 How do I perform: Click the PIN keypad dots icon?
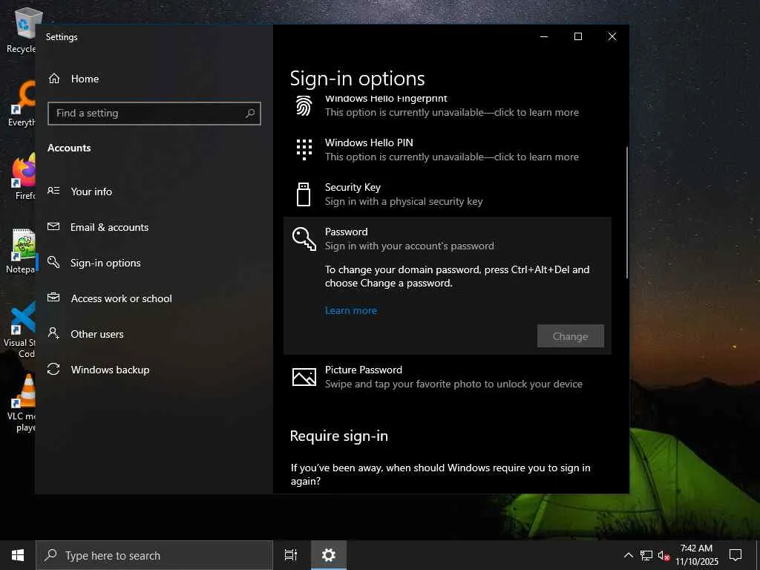click(x=304, y=149)
